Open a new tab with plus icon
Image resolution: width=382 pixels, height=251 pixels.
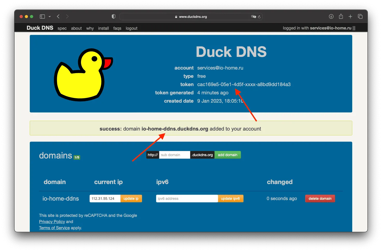point(350,17)
